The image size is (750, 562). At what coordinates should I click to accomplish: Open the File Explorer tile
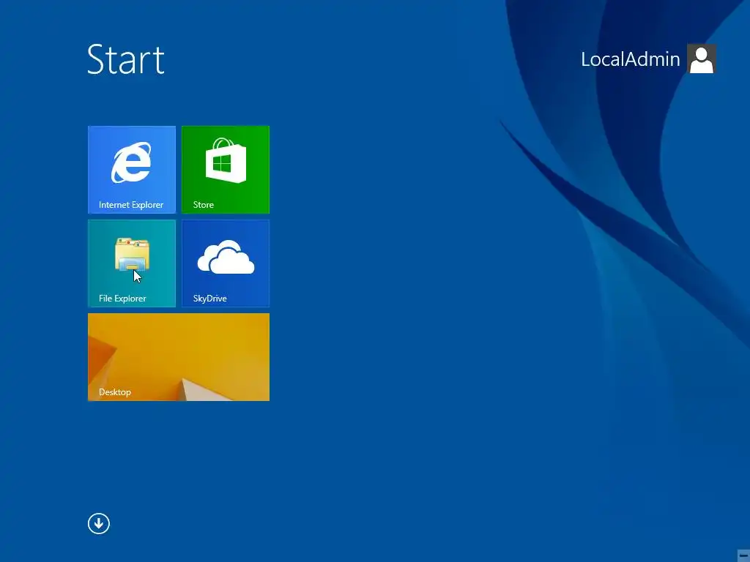pos(132,263)
